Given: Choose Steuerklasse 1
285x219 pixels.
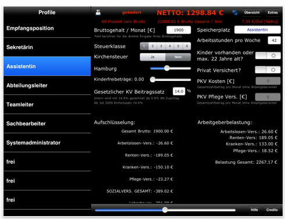Looking at the screenshot, I should 144,46.
